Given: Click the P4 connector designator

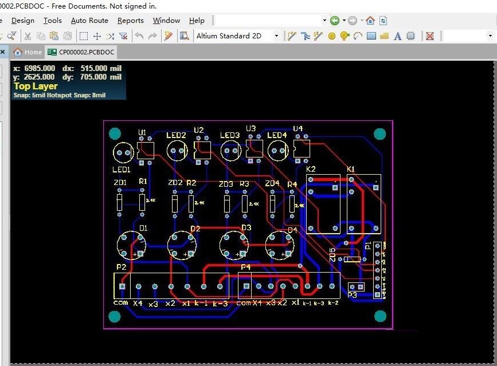Looking at the screenshot, I should click(246, 267).
